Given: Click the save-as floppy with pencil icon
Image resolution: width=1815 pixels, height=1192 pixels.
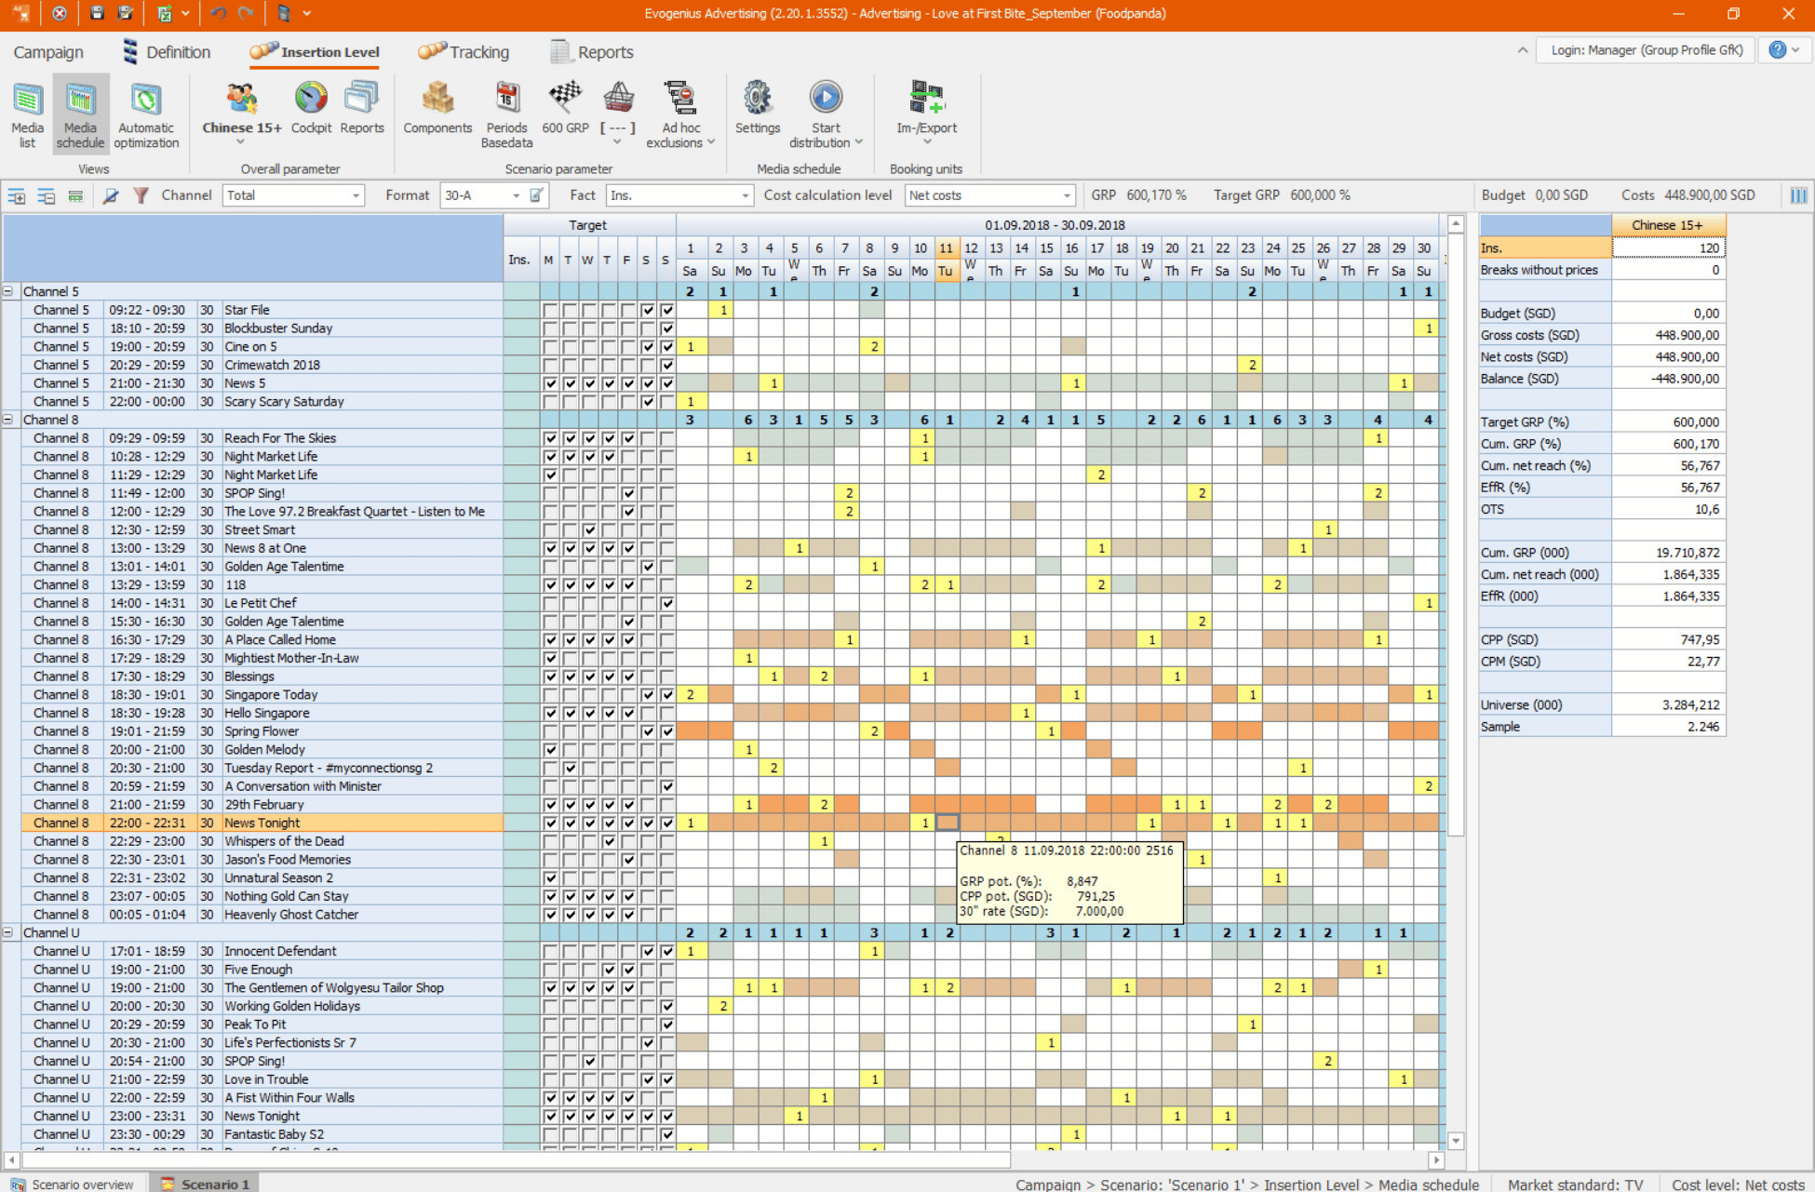Looking at the screenshot, I should click(126, 14).
